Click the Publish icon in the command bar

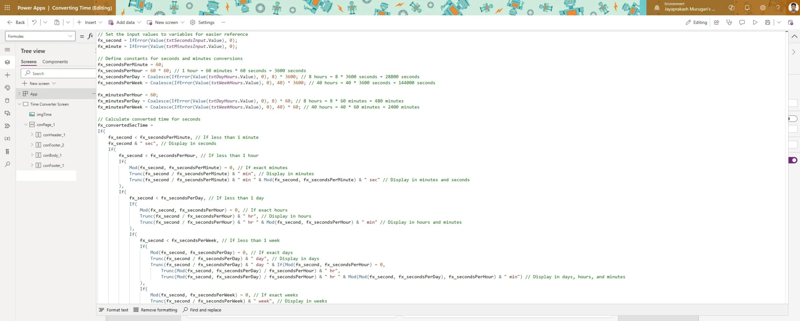[x=790, y=23]
